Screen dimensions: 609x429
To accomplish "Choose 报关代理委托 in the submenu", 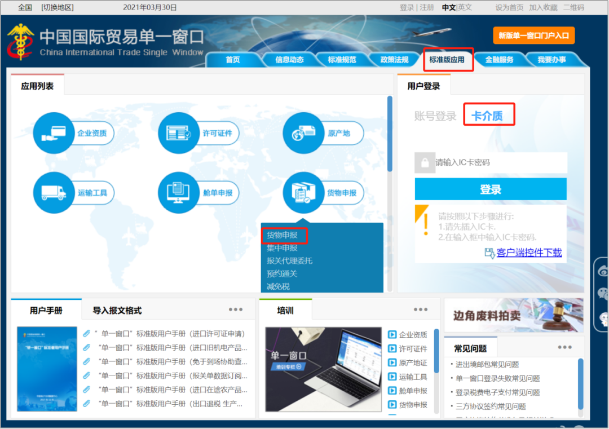I will pyautogui.click(x=289, y=260).
